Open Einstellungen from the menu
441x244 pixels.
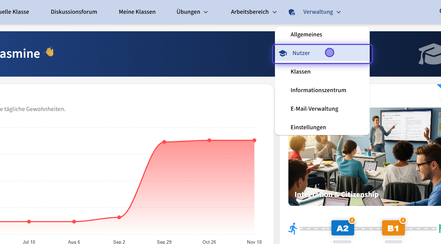click(308, 127)
